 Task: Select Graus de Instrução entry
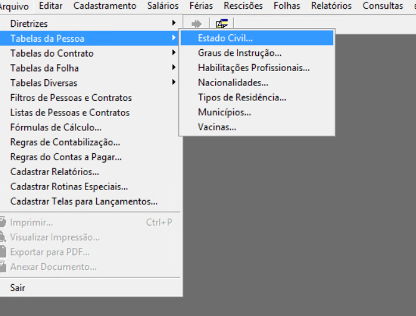239,54
